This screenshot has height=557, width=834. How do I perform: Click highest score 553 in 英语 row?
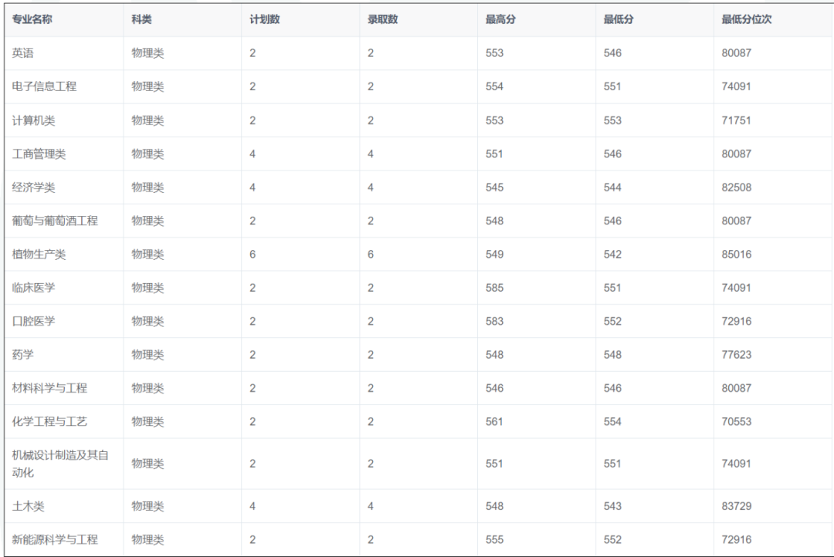tap(494, 52)
